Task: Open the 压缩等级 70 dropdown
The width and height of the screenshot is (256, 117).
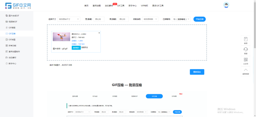Action: point(181,19)
